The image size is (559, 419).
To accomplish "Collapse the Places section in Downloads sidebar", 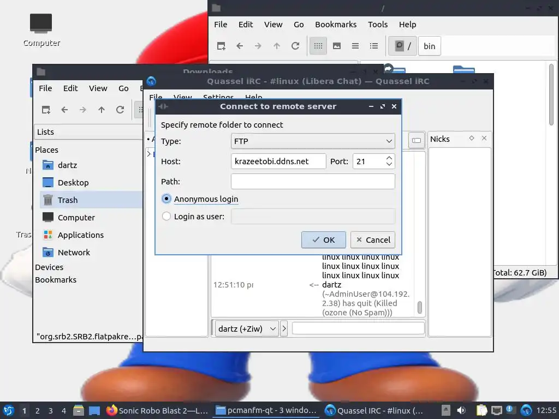I will tap(47, 150).
